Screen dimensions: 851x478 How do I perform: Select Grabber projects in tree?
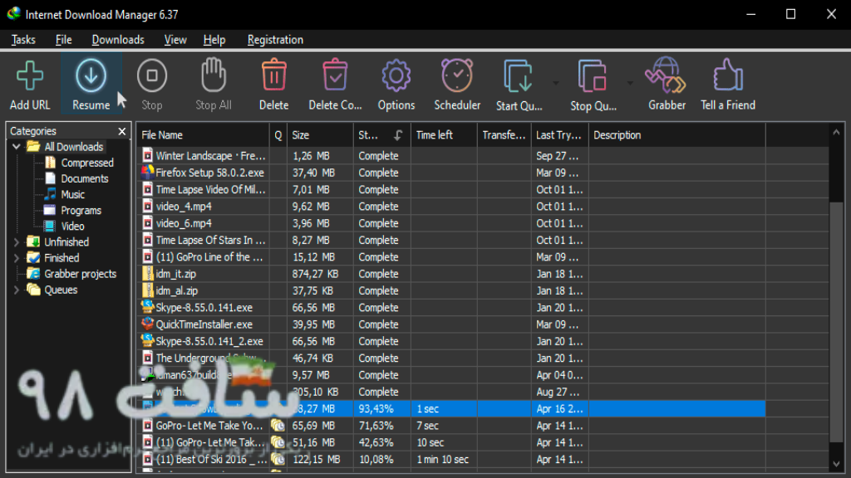[x=81, y=274]
